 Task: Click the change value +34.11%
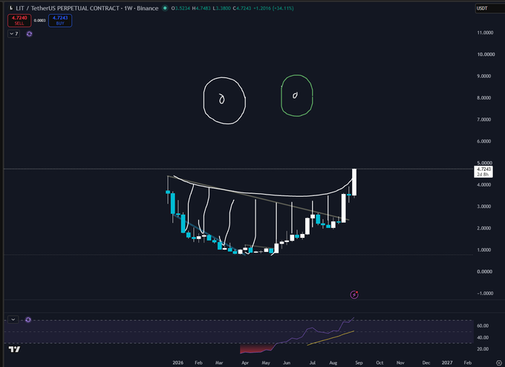(283, 8)
